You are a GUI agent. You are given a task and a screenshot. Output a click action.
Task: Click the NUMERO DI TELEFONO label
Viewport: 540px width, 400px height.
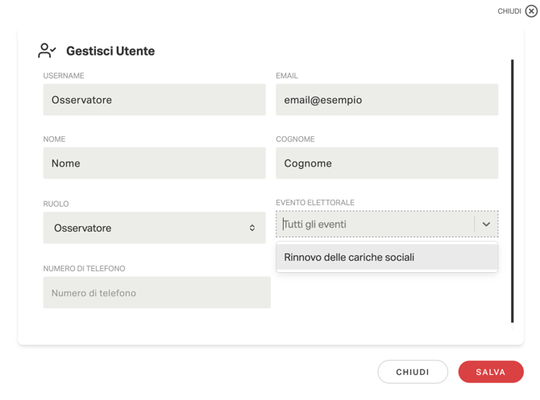tap(84, 269)
